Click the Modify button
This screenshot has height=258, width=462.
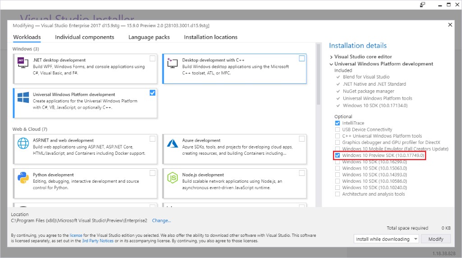click(436, 239)
